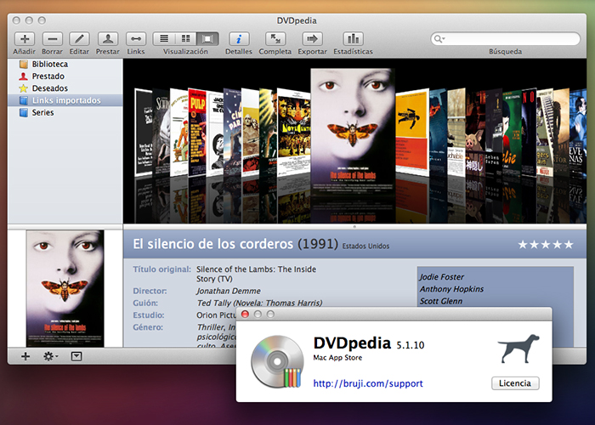Toggle the bottom info pane button
The width and height of the screenshot is (595, 425).
click(76, 356)
